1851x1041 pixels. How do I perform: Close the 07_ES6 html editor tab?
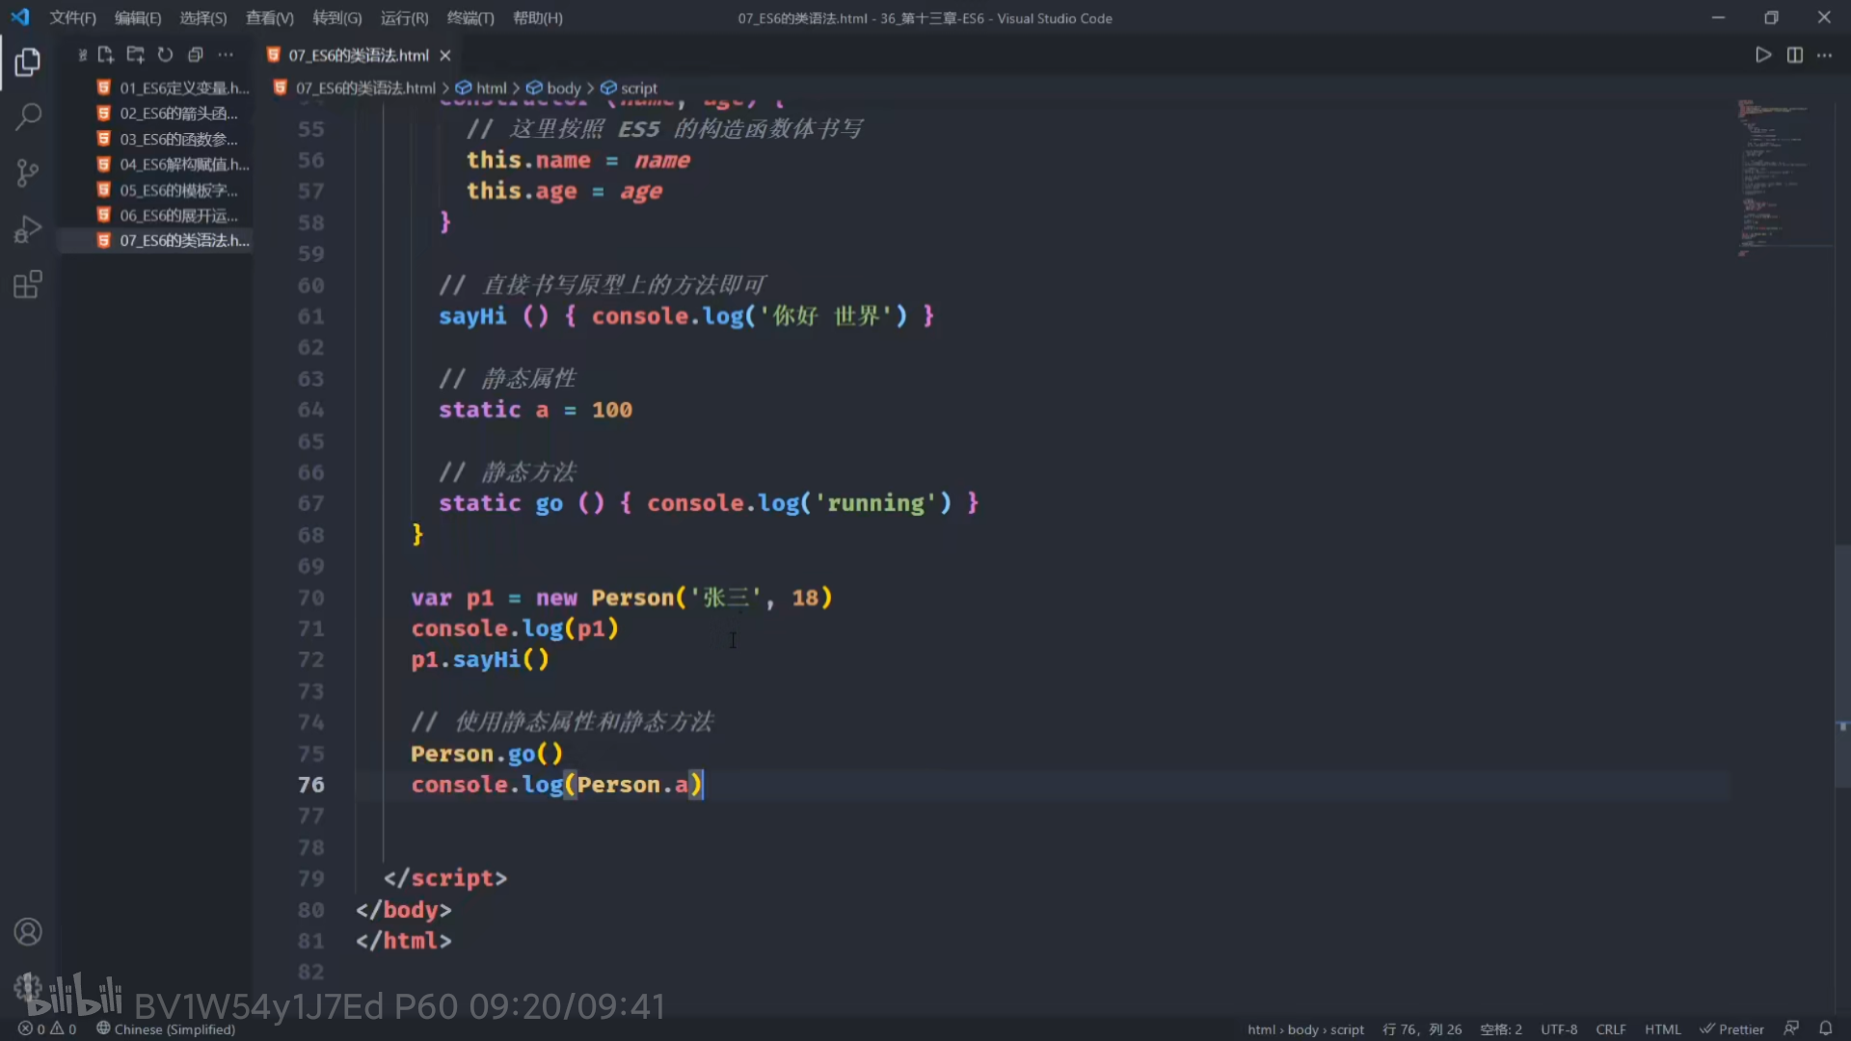[x=445, y=55]
